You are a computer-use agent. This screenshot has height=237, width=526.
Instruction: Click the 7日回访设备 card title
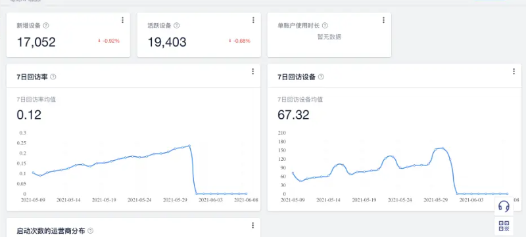[x=297, y=77]
